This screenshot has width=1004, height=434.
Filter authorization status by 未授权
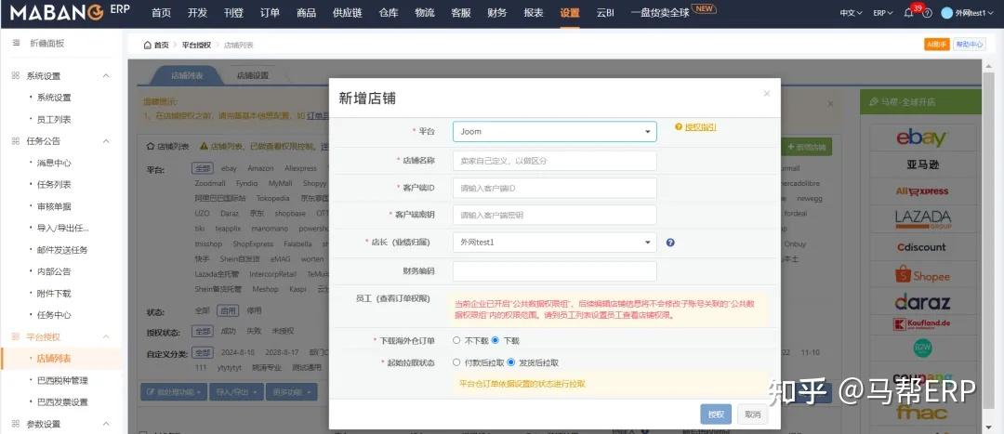click(x=283, y=331)
